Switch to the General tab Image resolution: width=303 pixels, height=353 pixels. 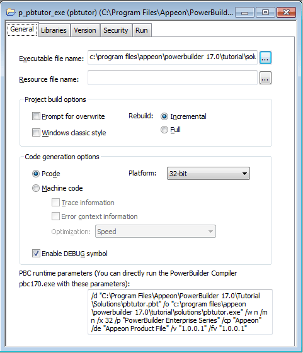coord(22,30)
